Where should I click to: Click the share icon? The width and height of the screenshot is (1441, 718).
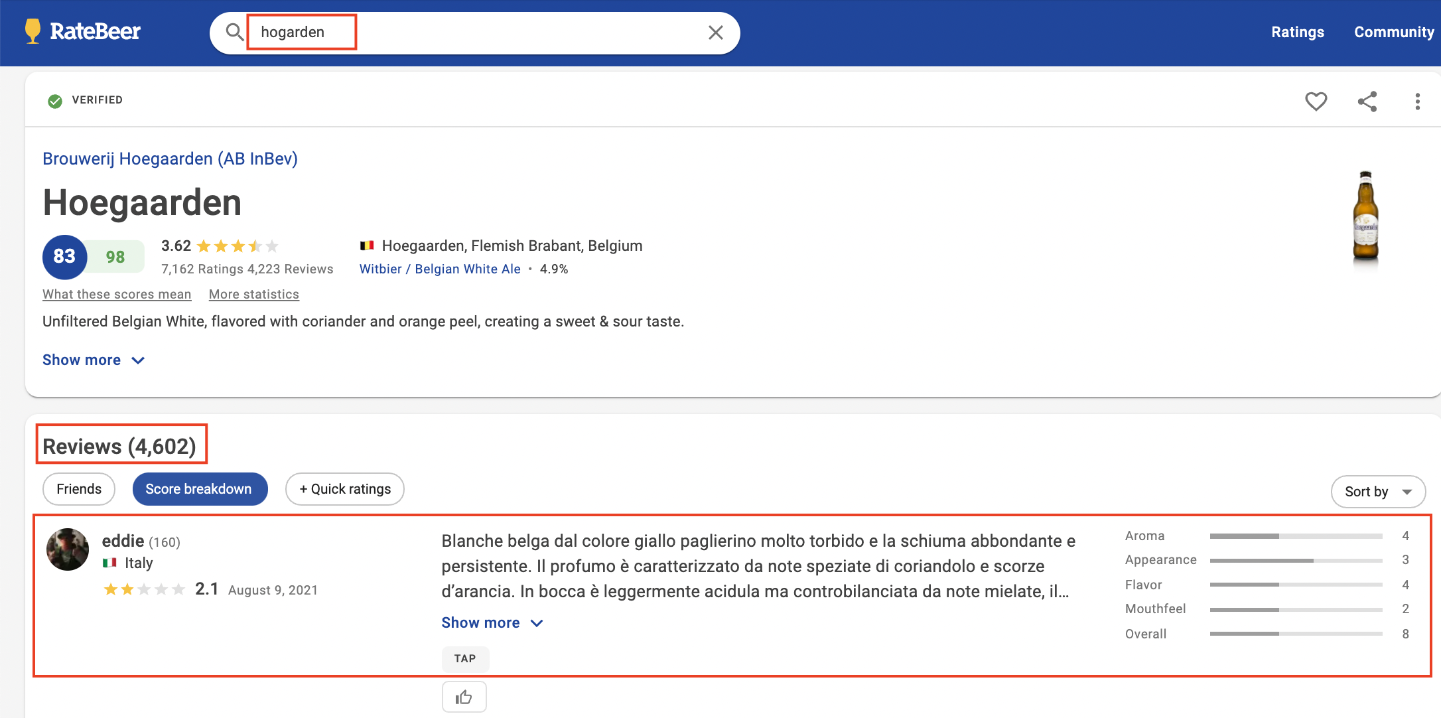[x=1367, y=101]
